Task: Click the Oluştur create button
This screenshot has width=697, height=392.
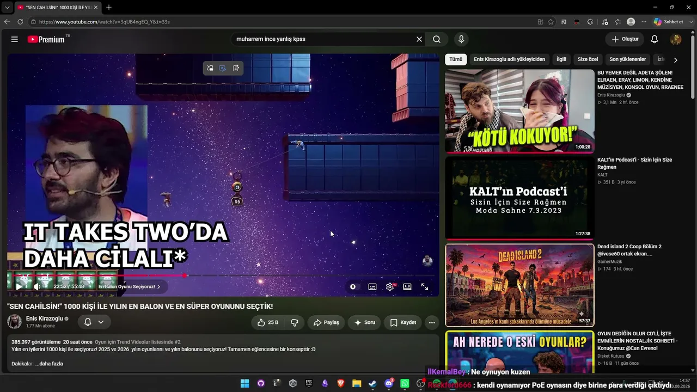Action: pyautogui.click(x=625, y=39)
